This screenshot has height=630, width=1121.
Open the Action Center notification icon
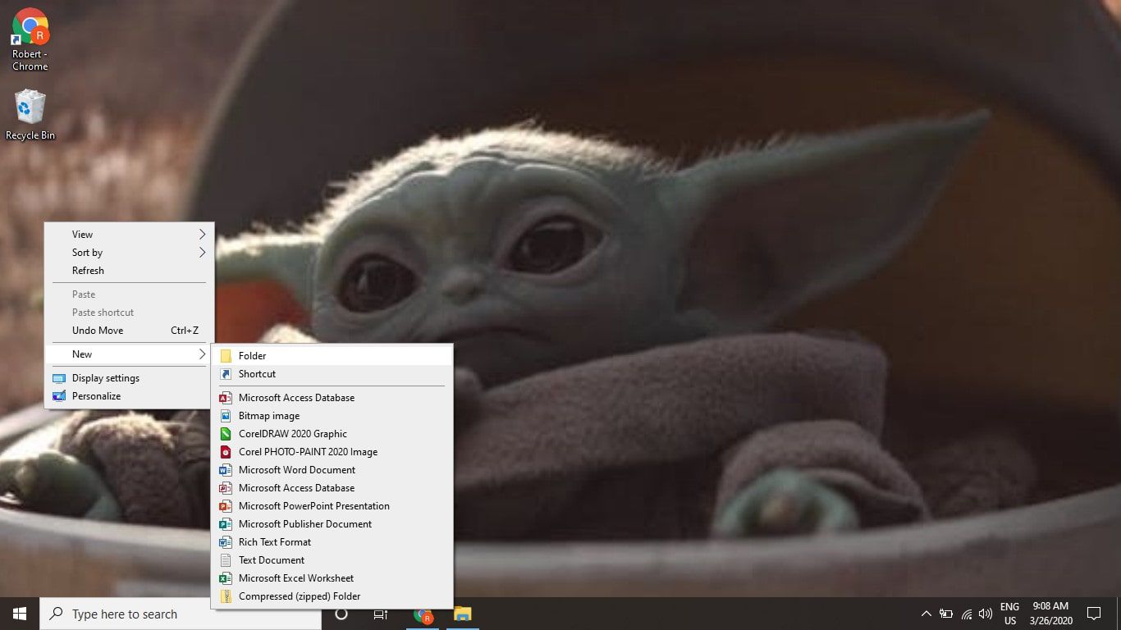(1093, 614)
